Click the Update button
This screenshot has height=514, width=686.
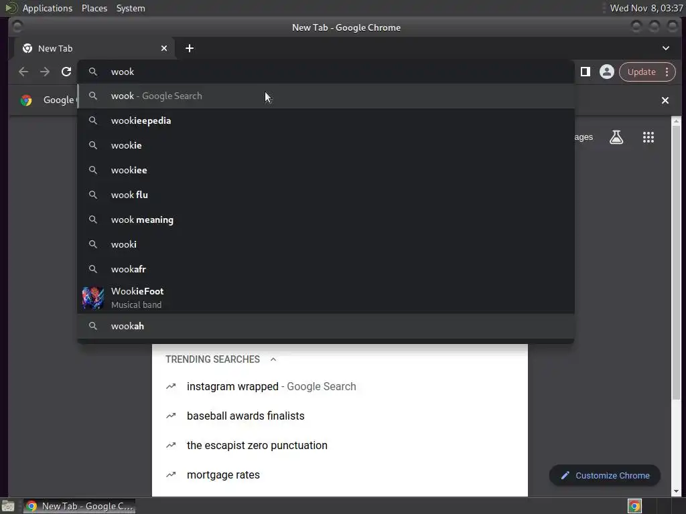(x=641, y=72)
